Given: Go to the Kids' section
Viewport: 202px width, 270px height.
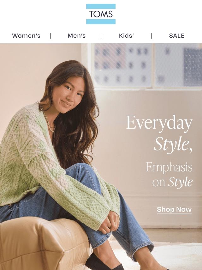Looking at the screenshot, I should [x=126, y=36].
